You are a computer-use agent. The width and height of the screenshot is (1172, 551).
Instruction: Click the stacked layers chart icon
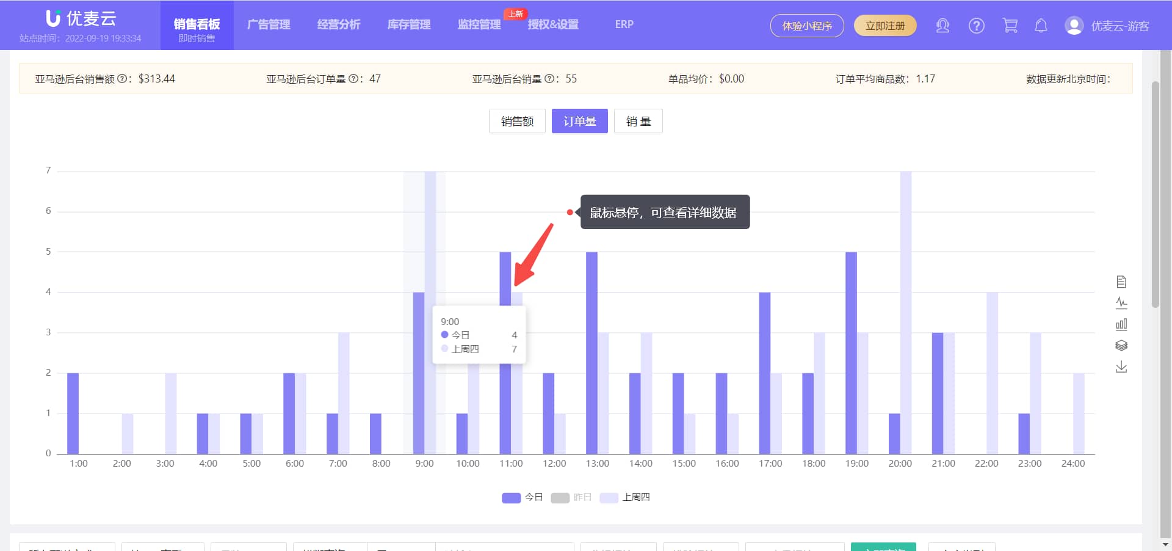pos(1121,345)
